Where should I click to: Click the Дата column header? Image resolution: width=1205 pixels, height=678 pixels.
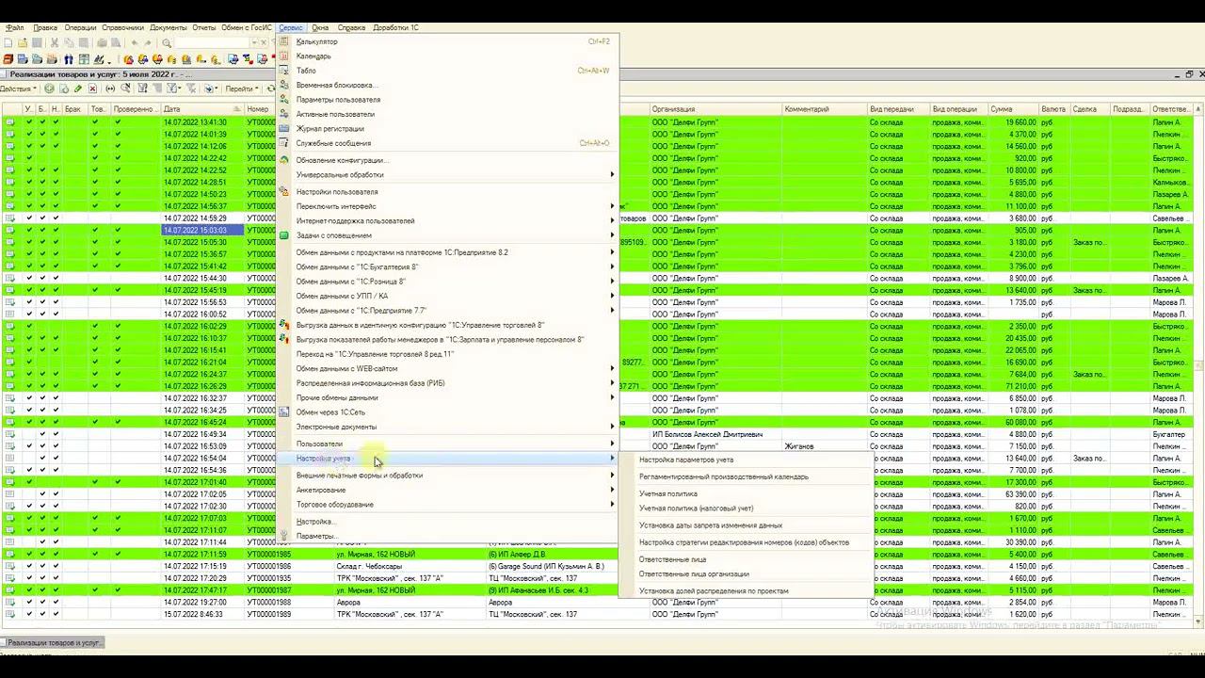click(202, 109)
